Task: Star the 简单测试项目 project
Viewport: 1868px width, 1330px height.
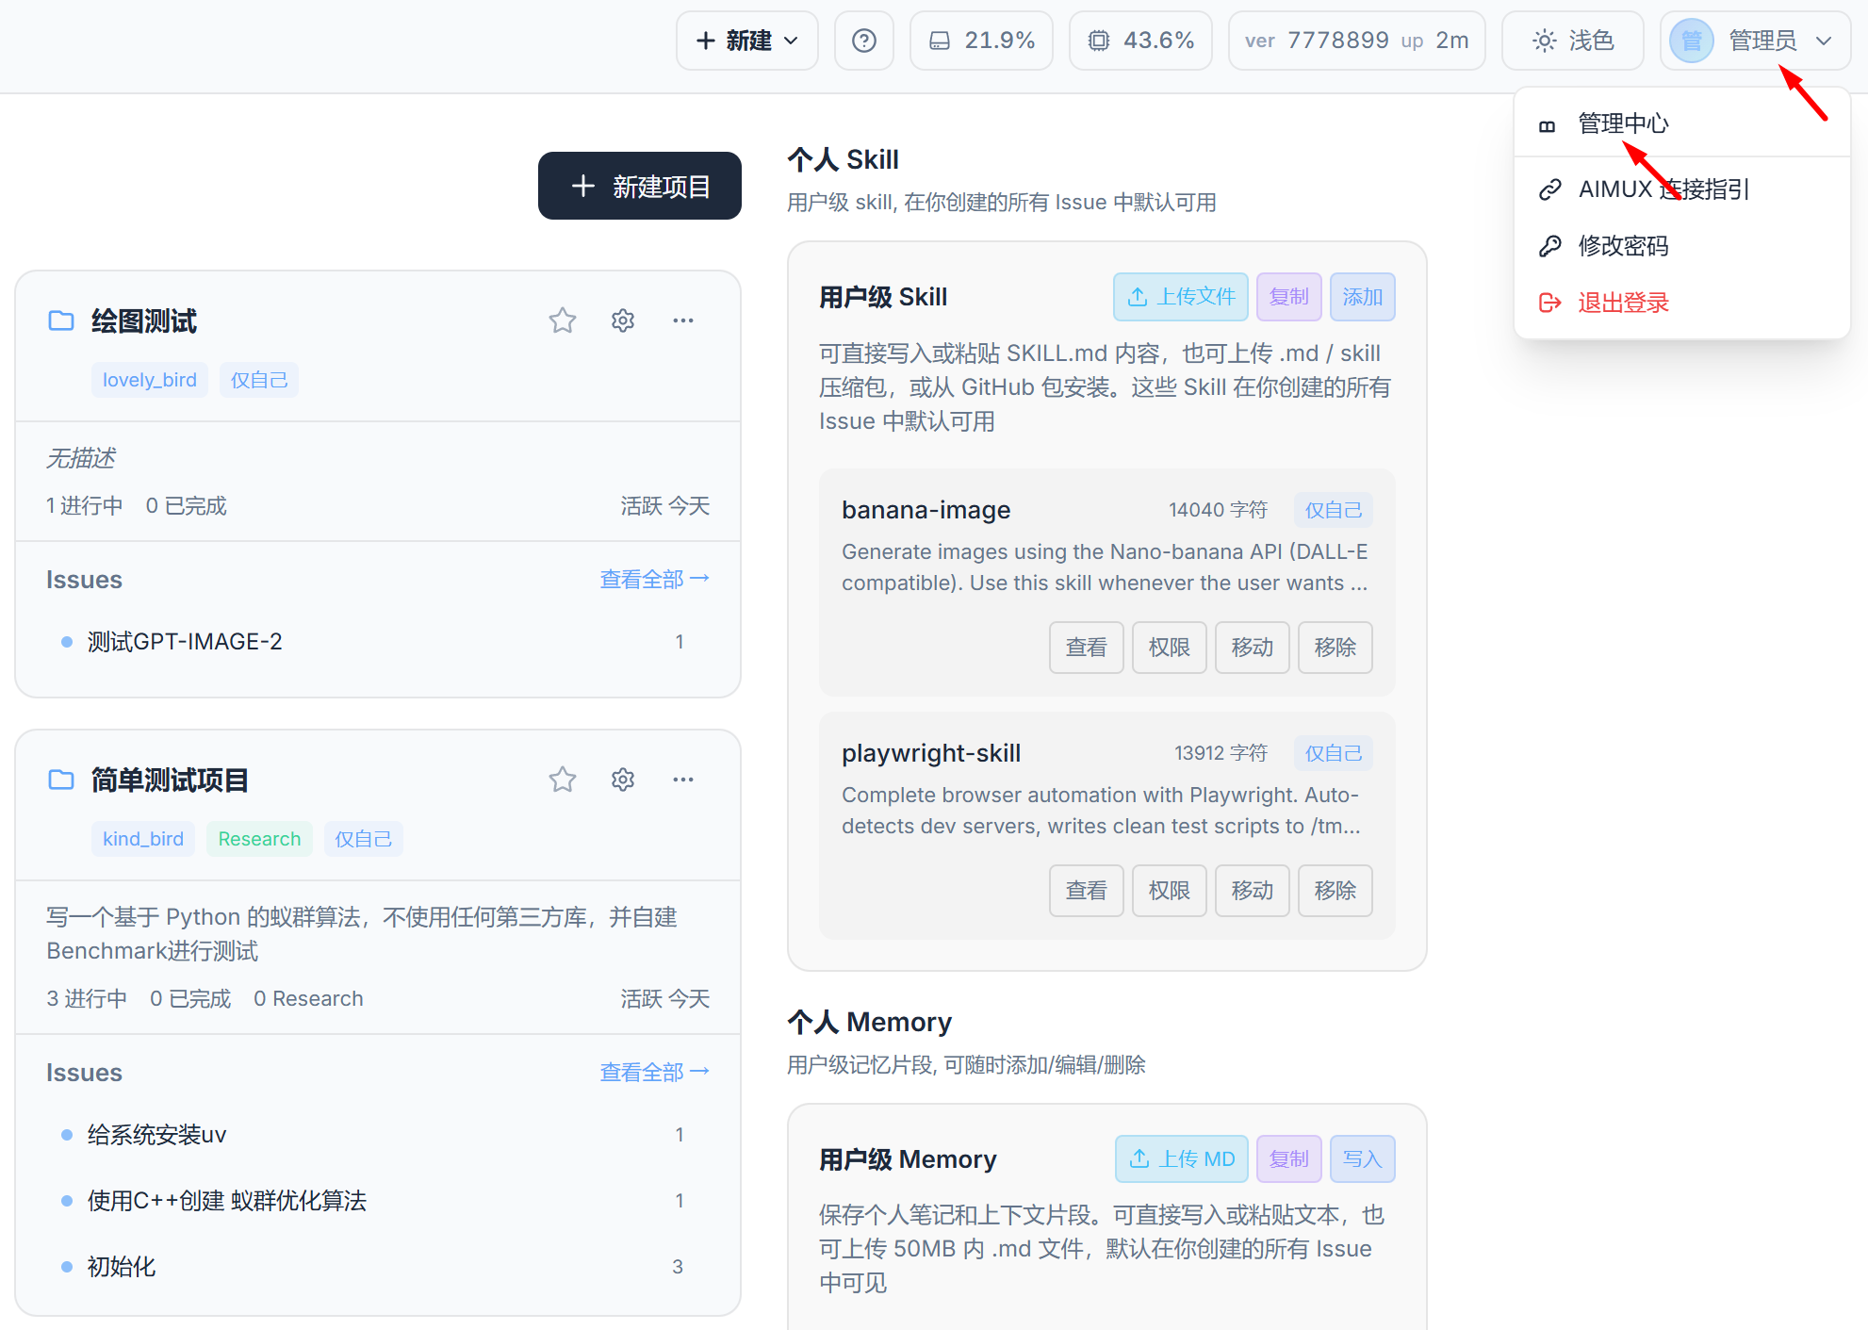Action: (x=563, y=780)
